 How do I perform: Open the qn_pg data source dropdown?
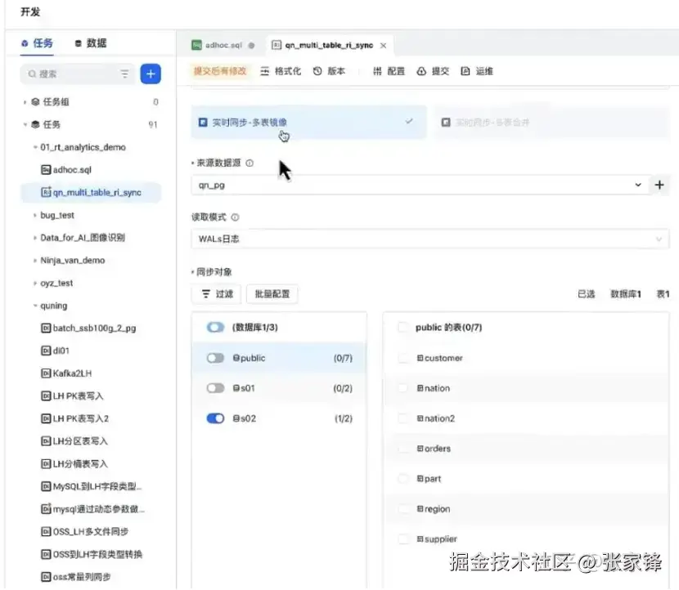pyautogui.click(x=420, y=185)
